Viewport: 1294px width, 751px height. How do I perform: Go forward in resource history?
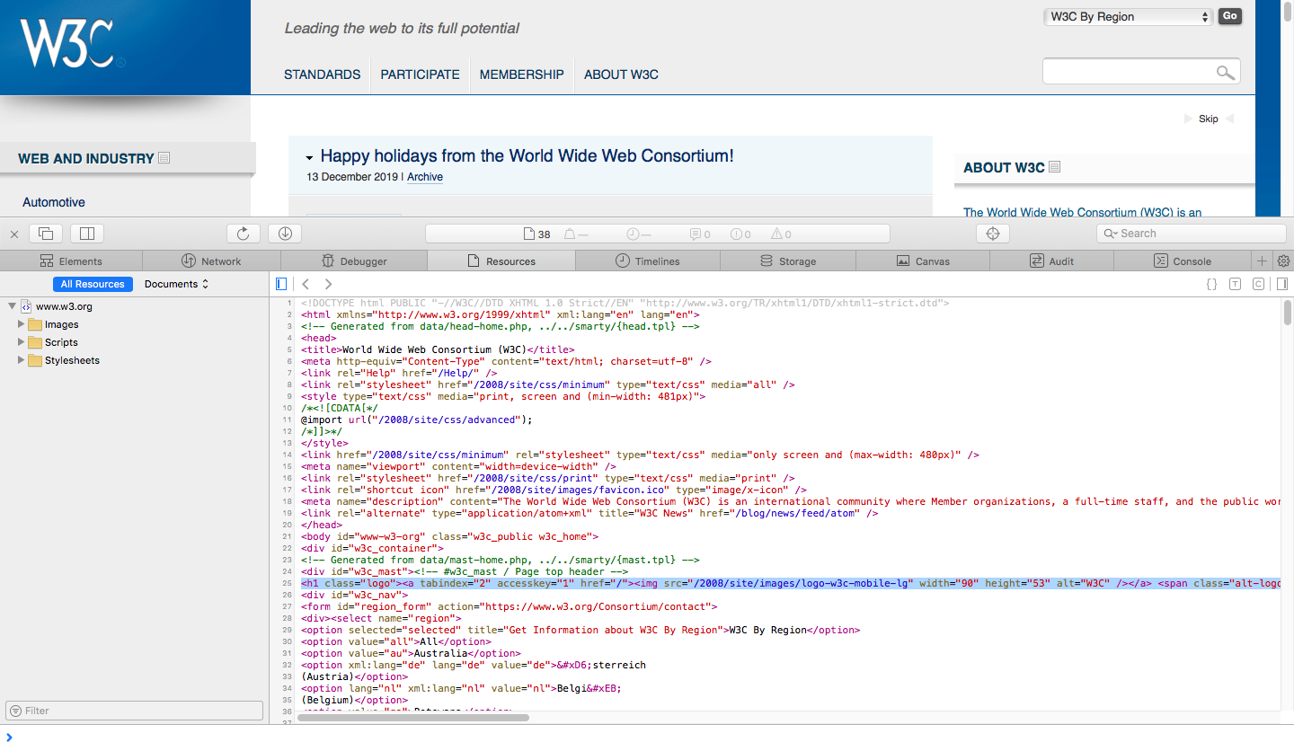pos(328,284)
